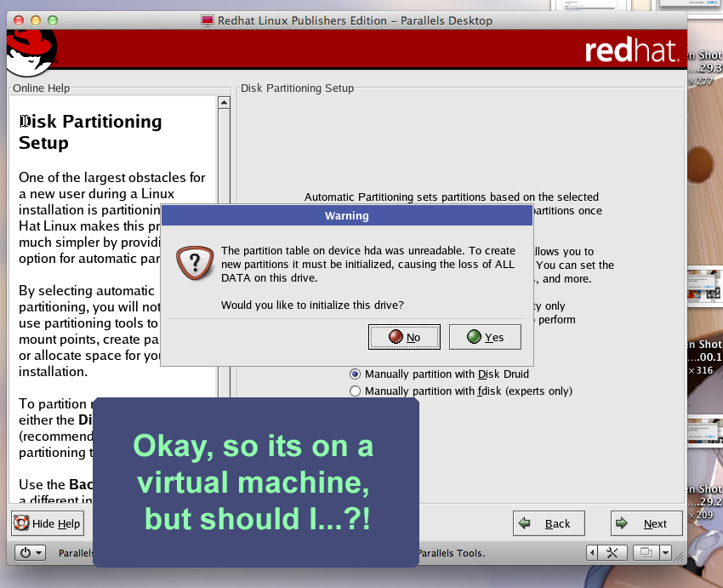Screen dimensions: 723x588
Task: Click Yes to initialize the drive
Action: coord(485,337)
